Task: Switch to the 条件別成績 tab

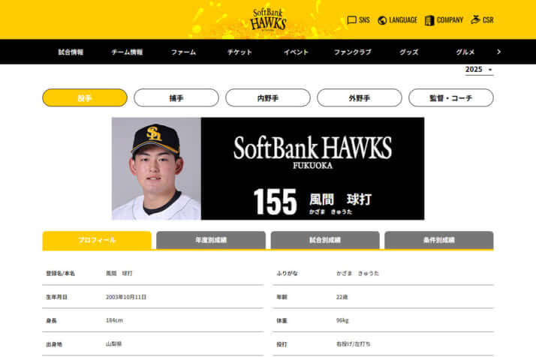Action: tap(439, 240)
